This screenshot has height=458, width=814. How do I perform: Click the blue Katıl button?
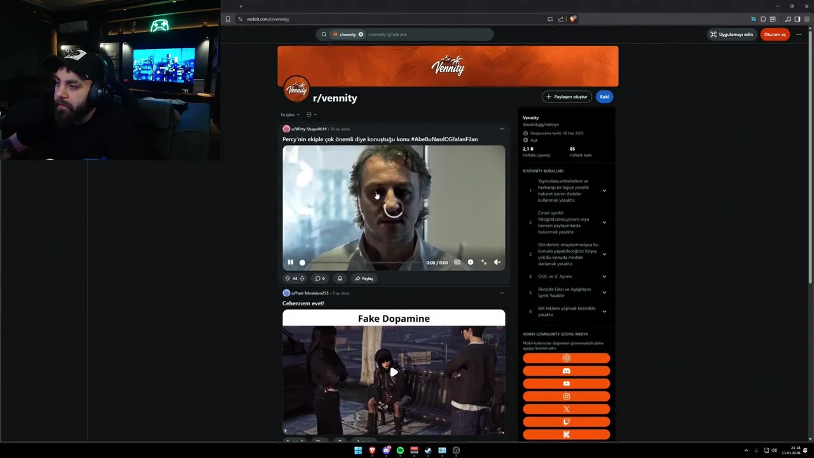[604, 97]
